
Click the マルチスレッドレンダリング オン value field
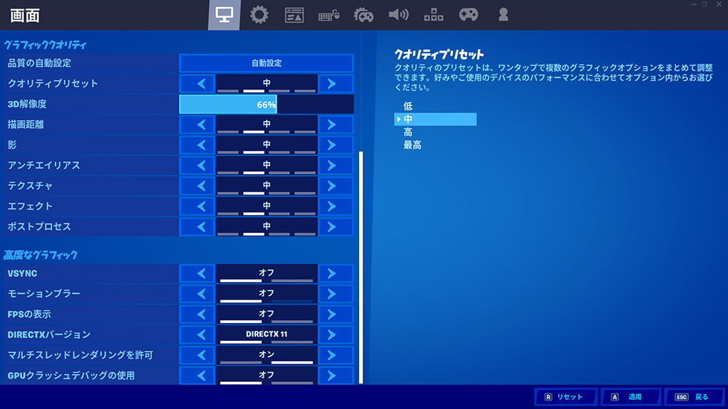[267, 355]
